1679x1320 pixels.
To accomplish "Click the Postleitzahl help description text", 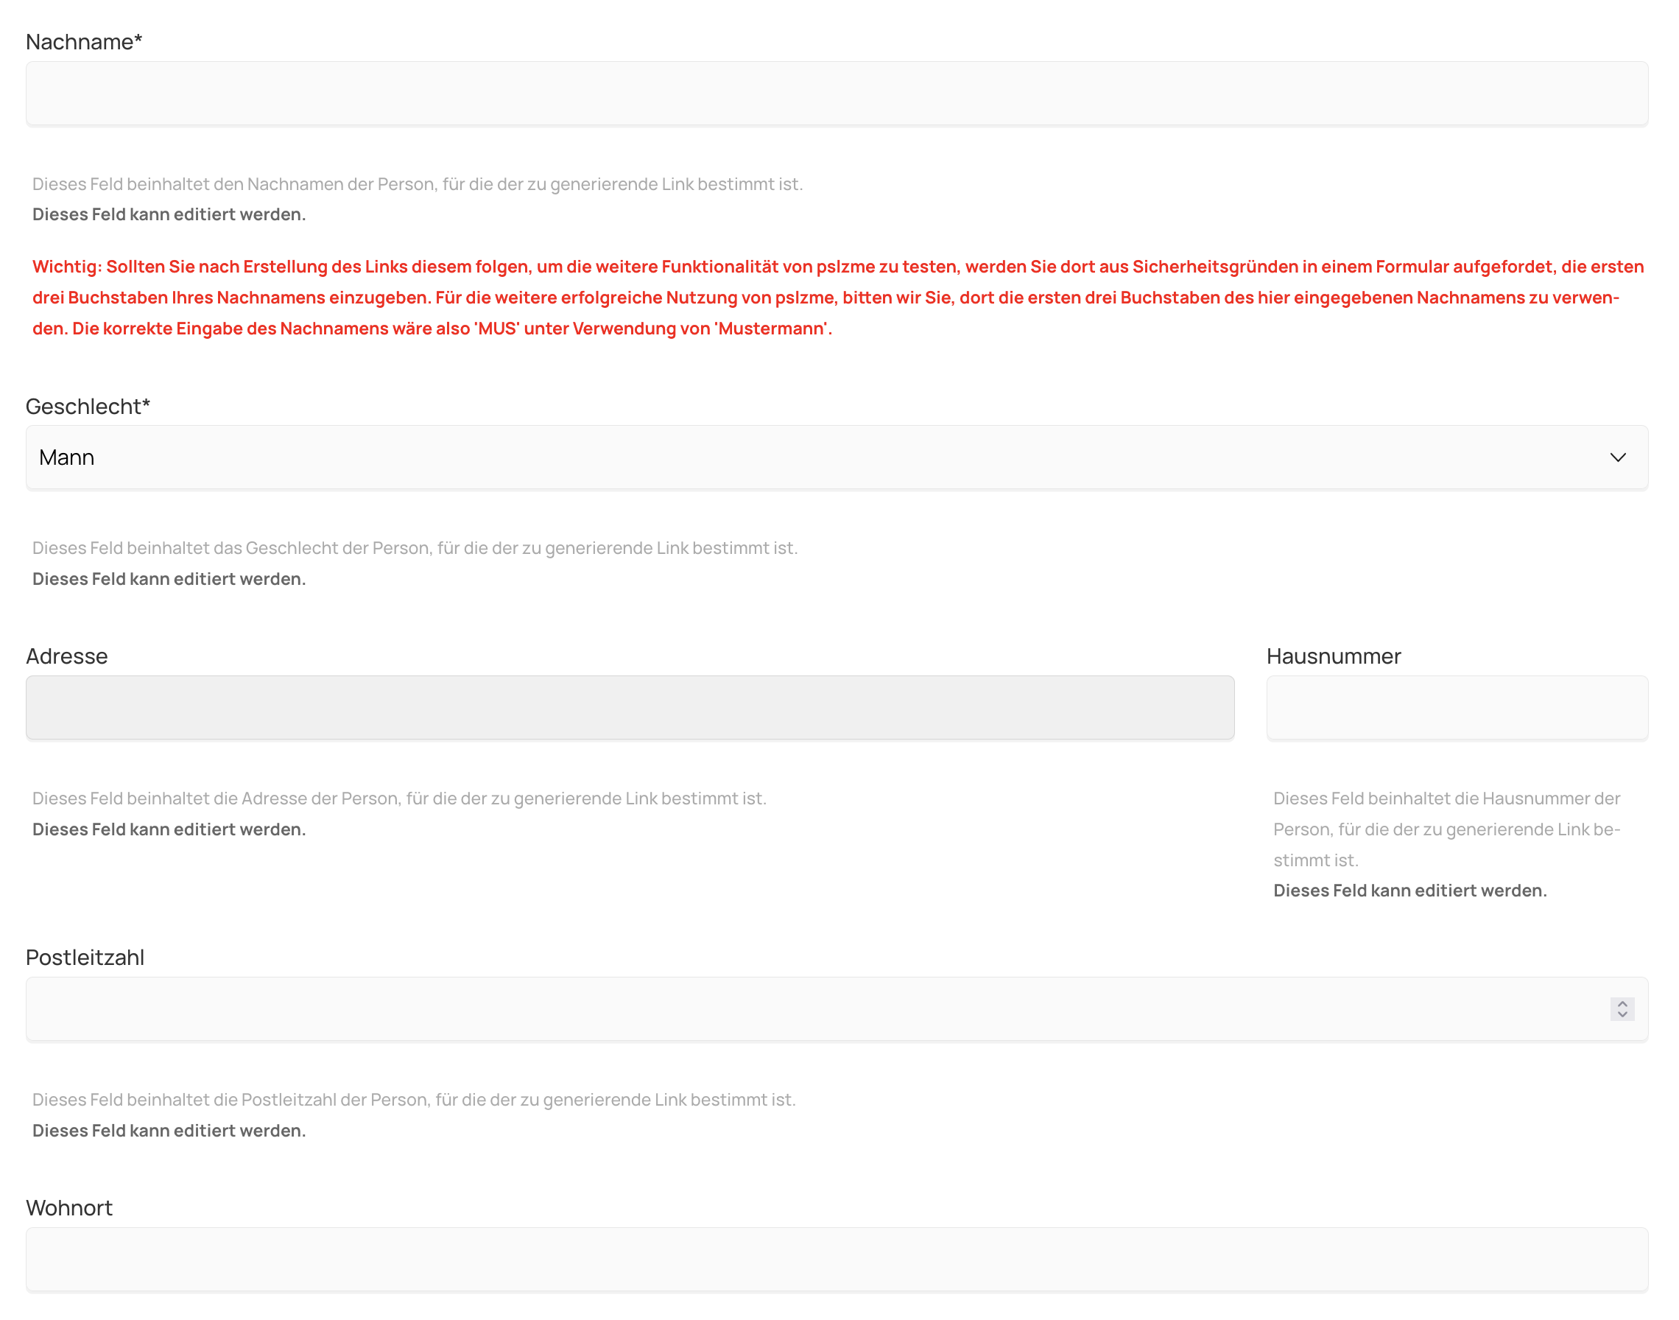I will 413,1100.
